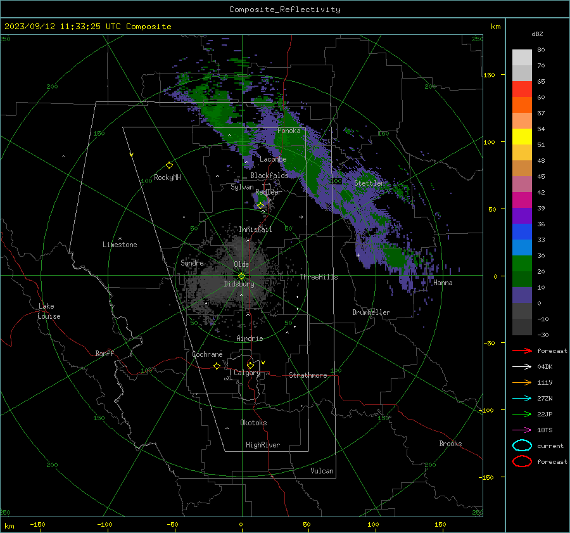Image resolution: width=570 pixels, height=533 pixels.
Task: Click the yellow diamond marker at RedDeer
Action: [x=260, y=205]
